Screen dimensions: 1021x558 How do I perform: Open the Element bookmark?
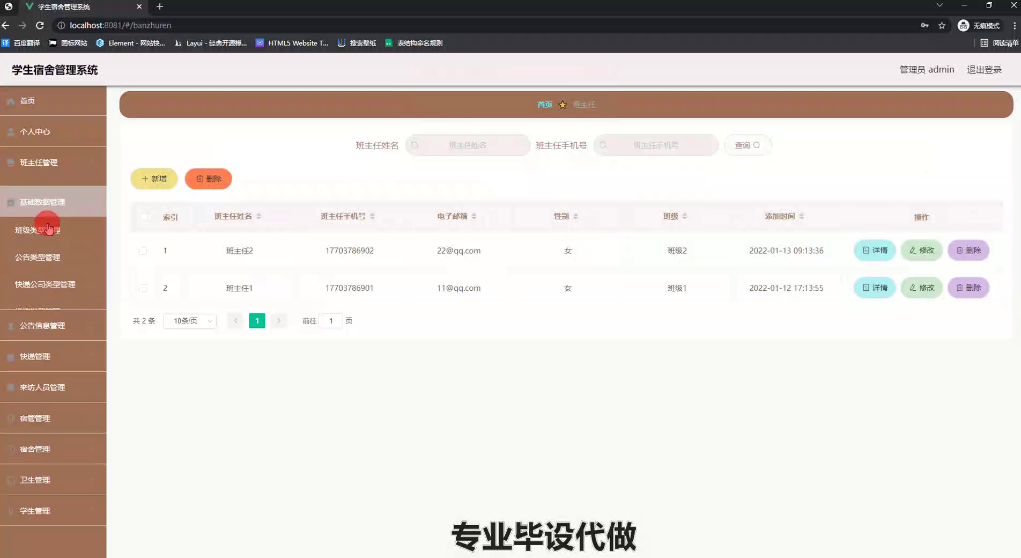tap(130, 43)
